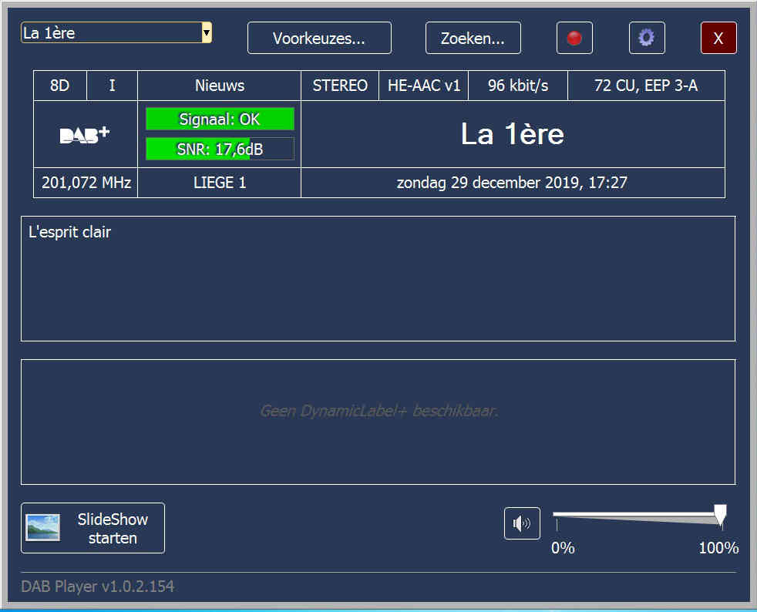757x612 pixels.
Task: Open the Voorkeuzes... presets
Action: tap(319, 38)
